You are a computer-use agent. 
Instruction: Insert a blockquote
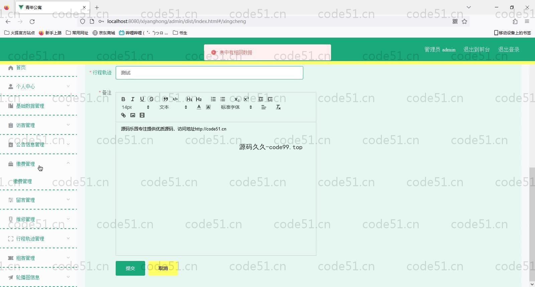166,99
